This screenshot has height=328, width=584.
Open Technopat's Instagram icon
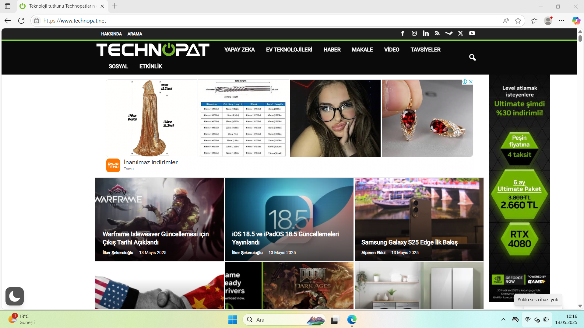pyautogui.click(x=414, y=33)
